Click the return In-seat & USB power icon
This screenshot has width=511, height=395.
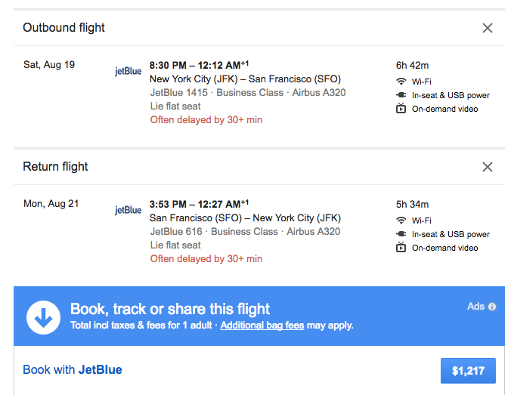tap(401, 234)
